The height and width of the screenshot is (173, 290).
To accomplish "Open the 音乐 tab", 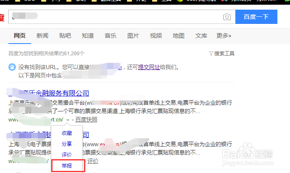I will [x=111, y=36].
